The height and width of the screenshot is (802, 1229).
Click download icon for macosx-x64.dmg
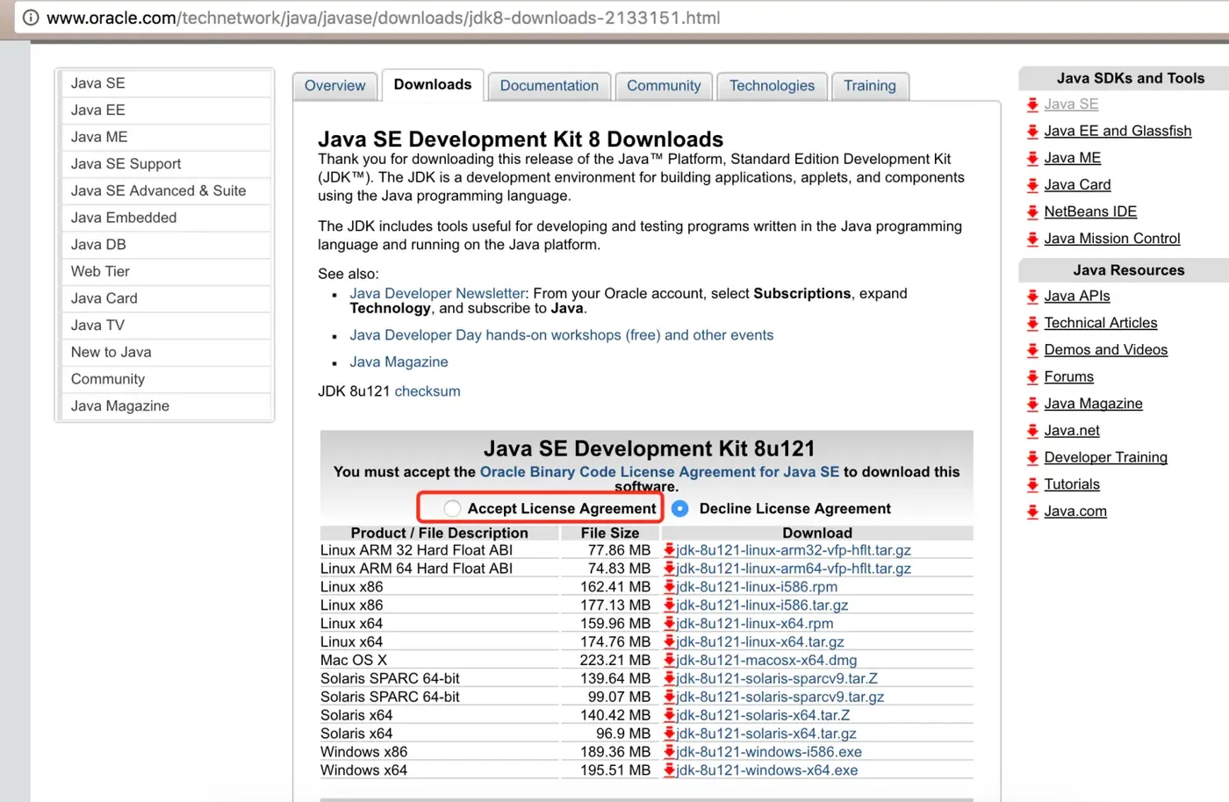(669, 661)
